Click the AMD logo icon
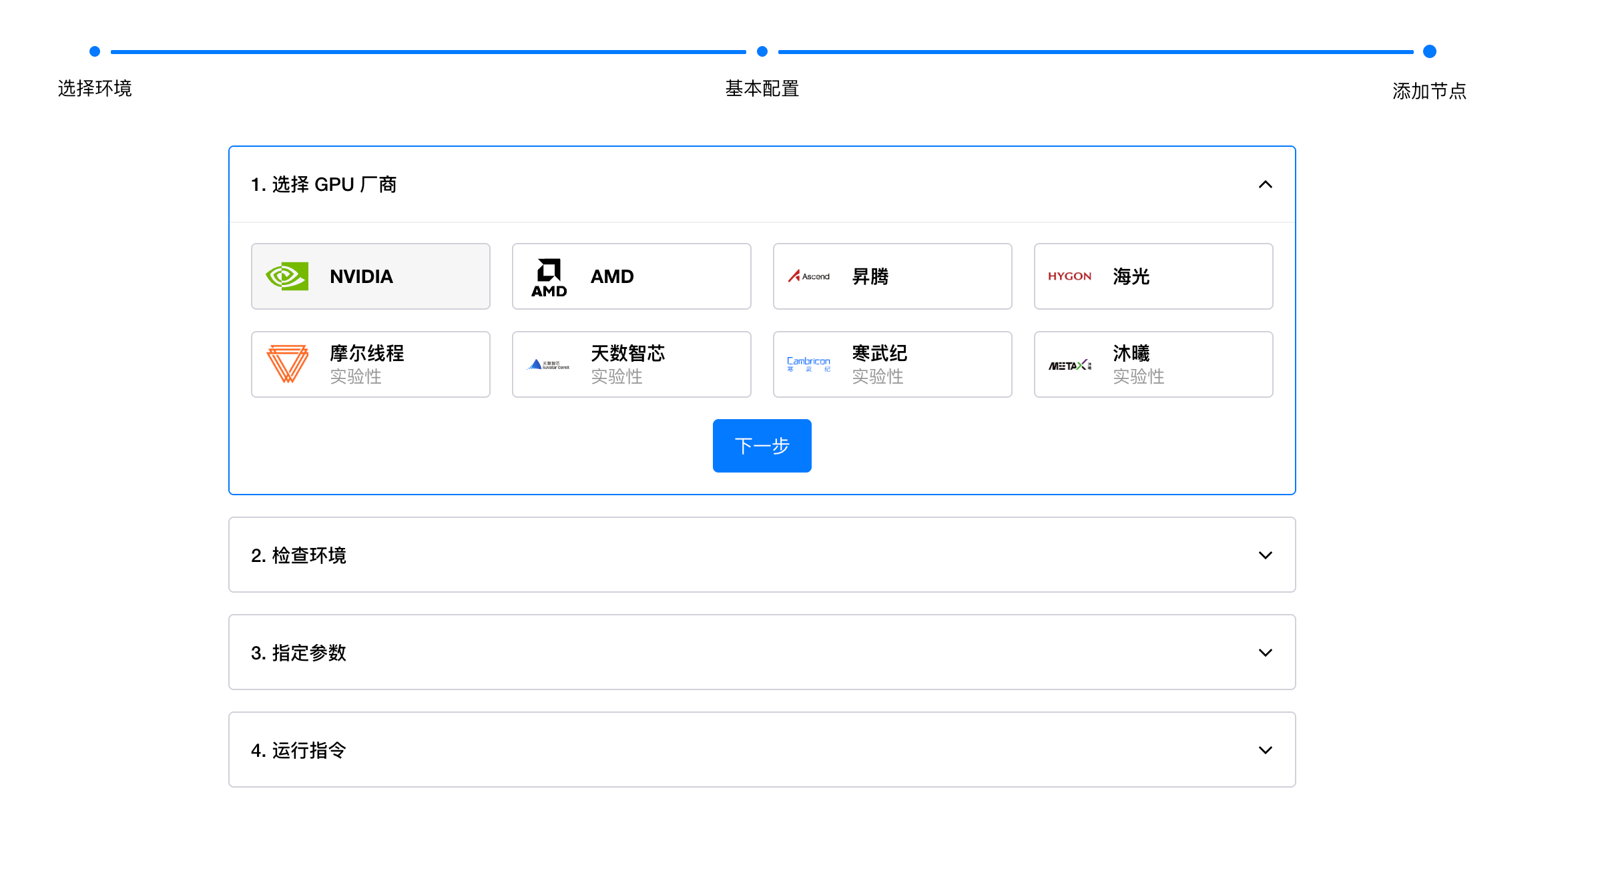Image resolution: width=1614 pixels, height=885 pixels. tap(549, 276)
